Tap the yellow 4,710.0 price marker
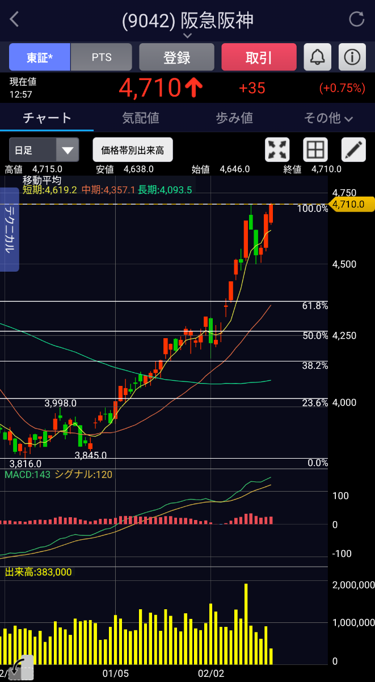375x682 pixels. pyautogui.click(x=351, y=204)
